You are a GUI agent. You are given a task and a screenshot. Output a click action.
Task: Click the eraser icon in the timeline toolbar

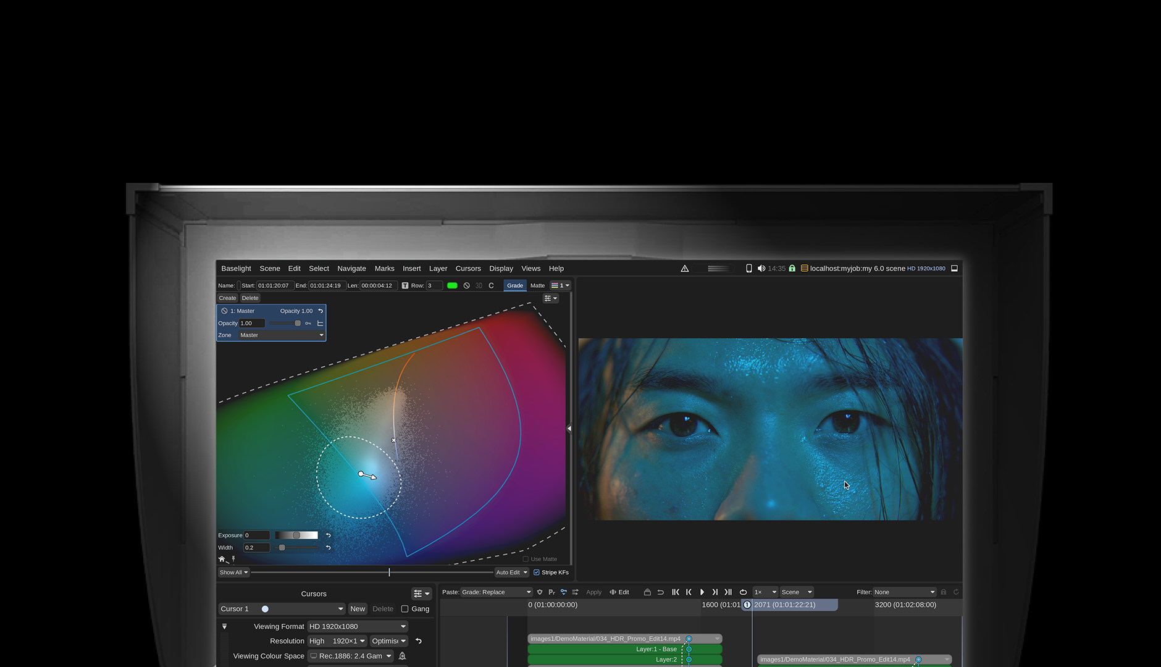(x=647, y=592)
